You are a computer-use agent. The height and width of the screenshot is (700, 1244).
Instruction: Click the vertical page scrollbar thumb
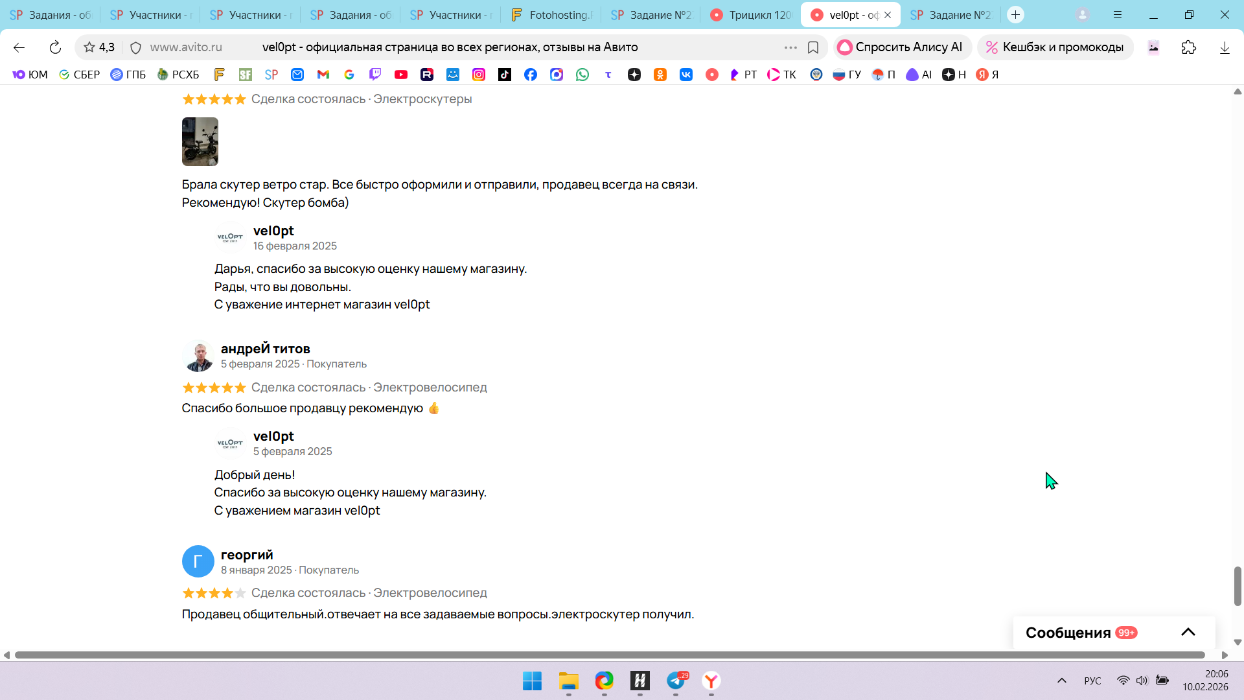(1238, 586)
